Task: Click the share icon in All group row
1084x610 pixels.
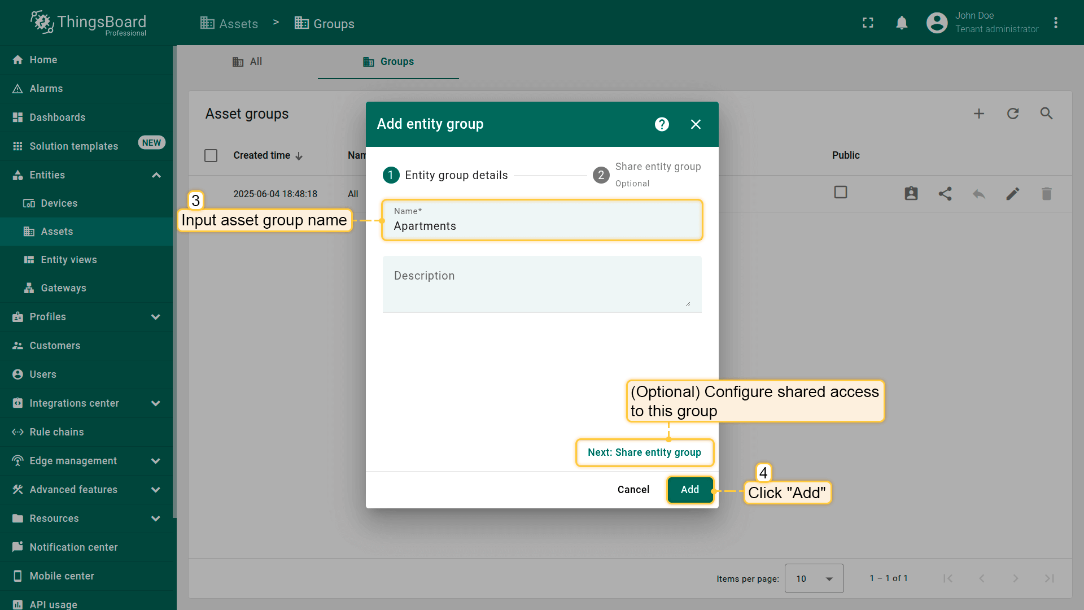Action: coord(945,194)
